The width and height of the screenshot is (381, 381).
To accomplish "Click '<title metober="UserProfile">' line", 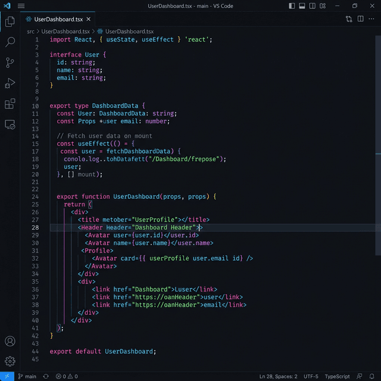I will point(143,220).
